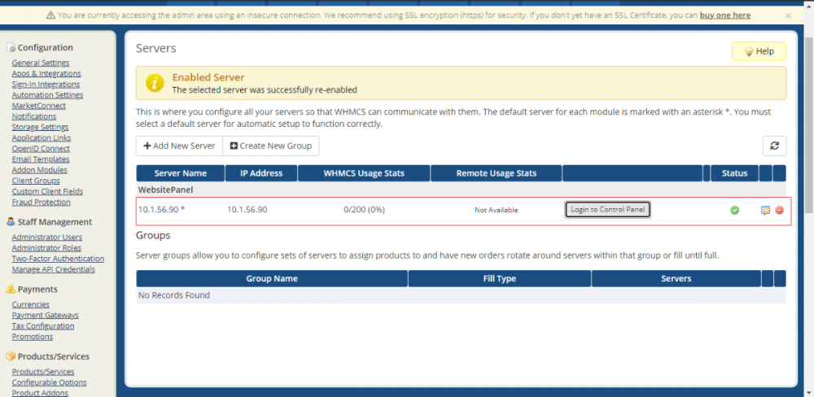Click the Products/Services box icon

pos(11,356)
